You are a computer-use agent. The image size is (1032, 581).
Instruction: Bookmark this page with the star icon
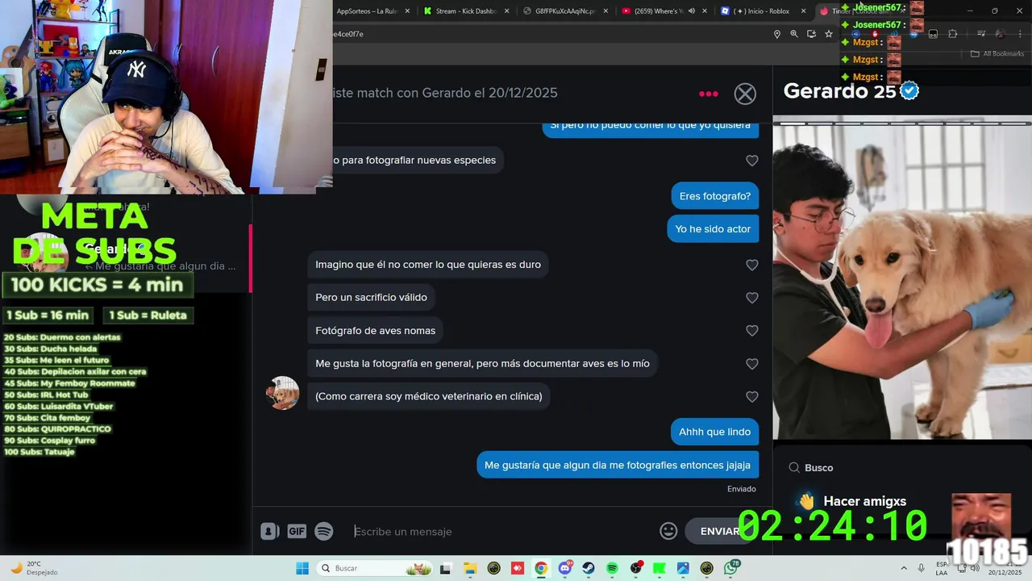coord(828,34)
